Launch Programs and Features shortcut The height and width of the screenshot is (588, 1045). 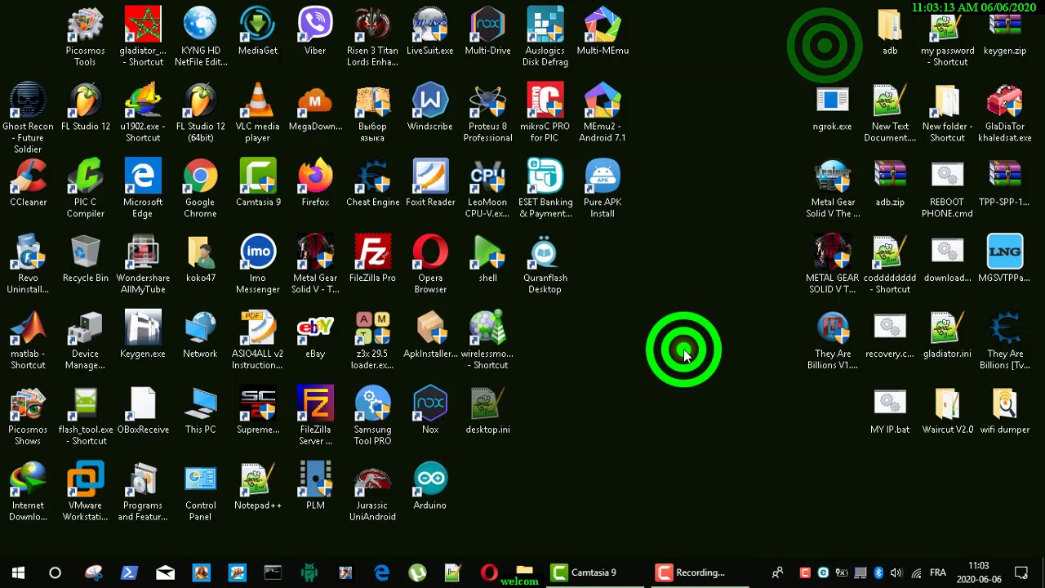[x=143, y=492]
